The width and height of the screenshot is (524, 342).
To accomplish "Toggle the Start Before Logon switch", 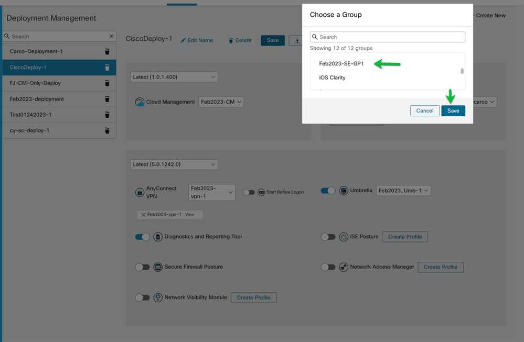I will tap(249, 192).
